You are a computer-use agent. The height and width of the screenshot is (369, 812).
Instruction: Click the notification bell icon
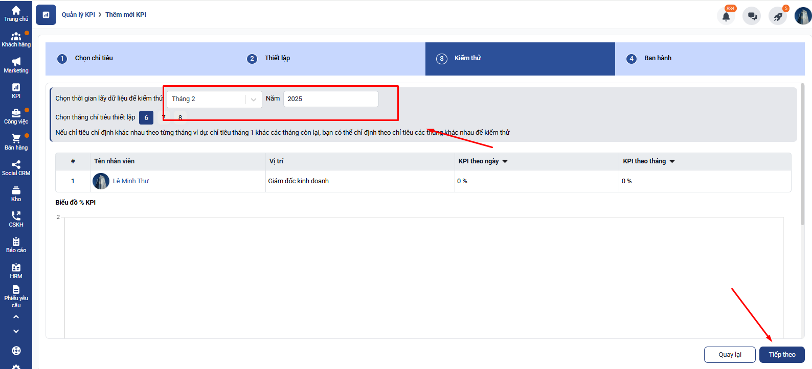(x=726, y=16)
